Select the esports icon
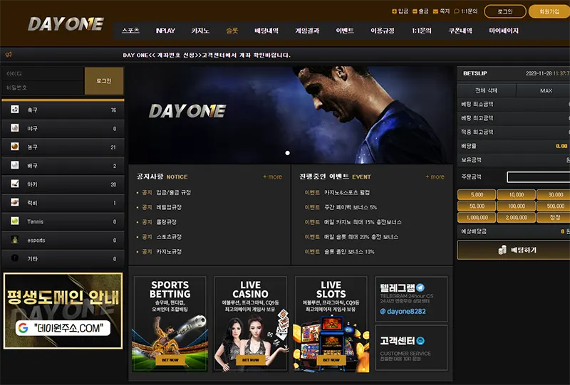Viewport: 570px width, 385px height. pyautogui.click(x=14, y=239)
